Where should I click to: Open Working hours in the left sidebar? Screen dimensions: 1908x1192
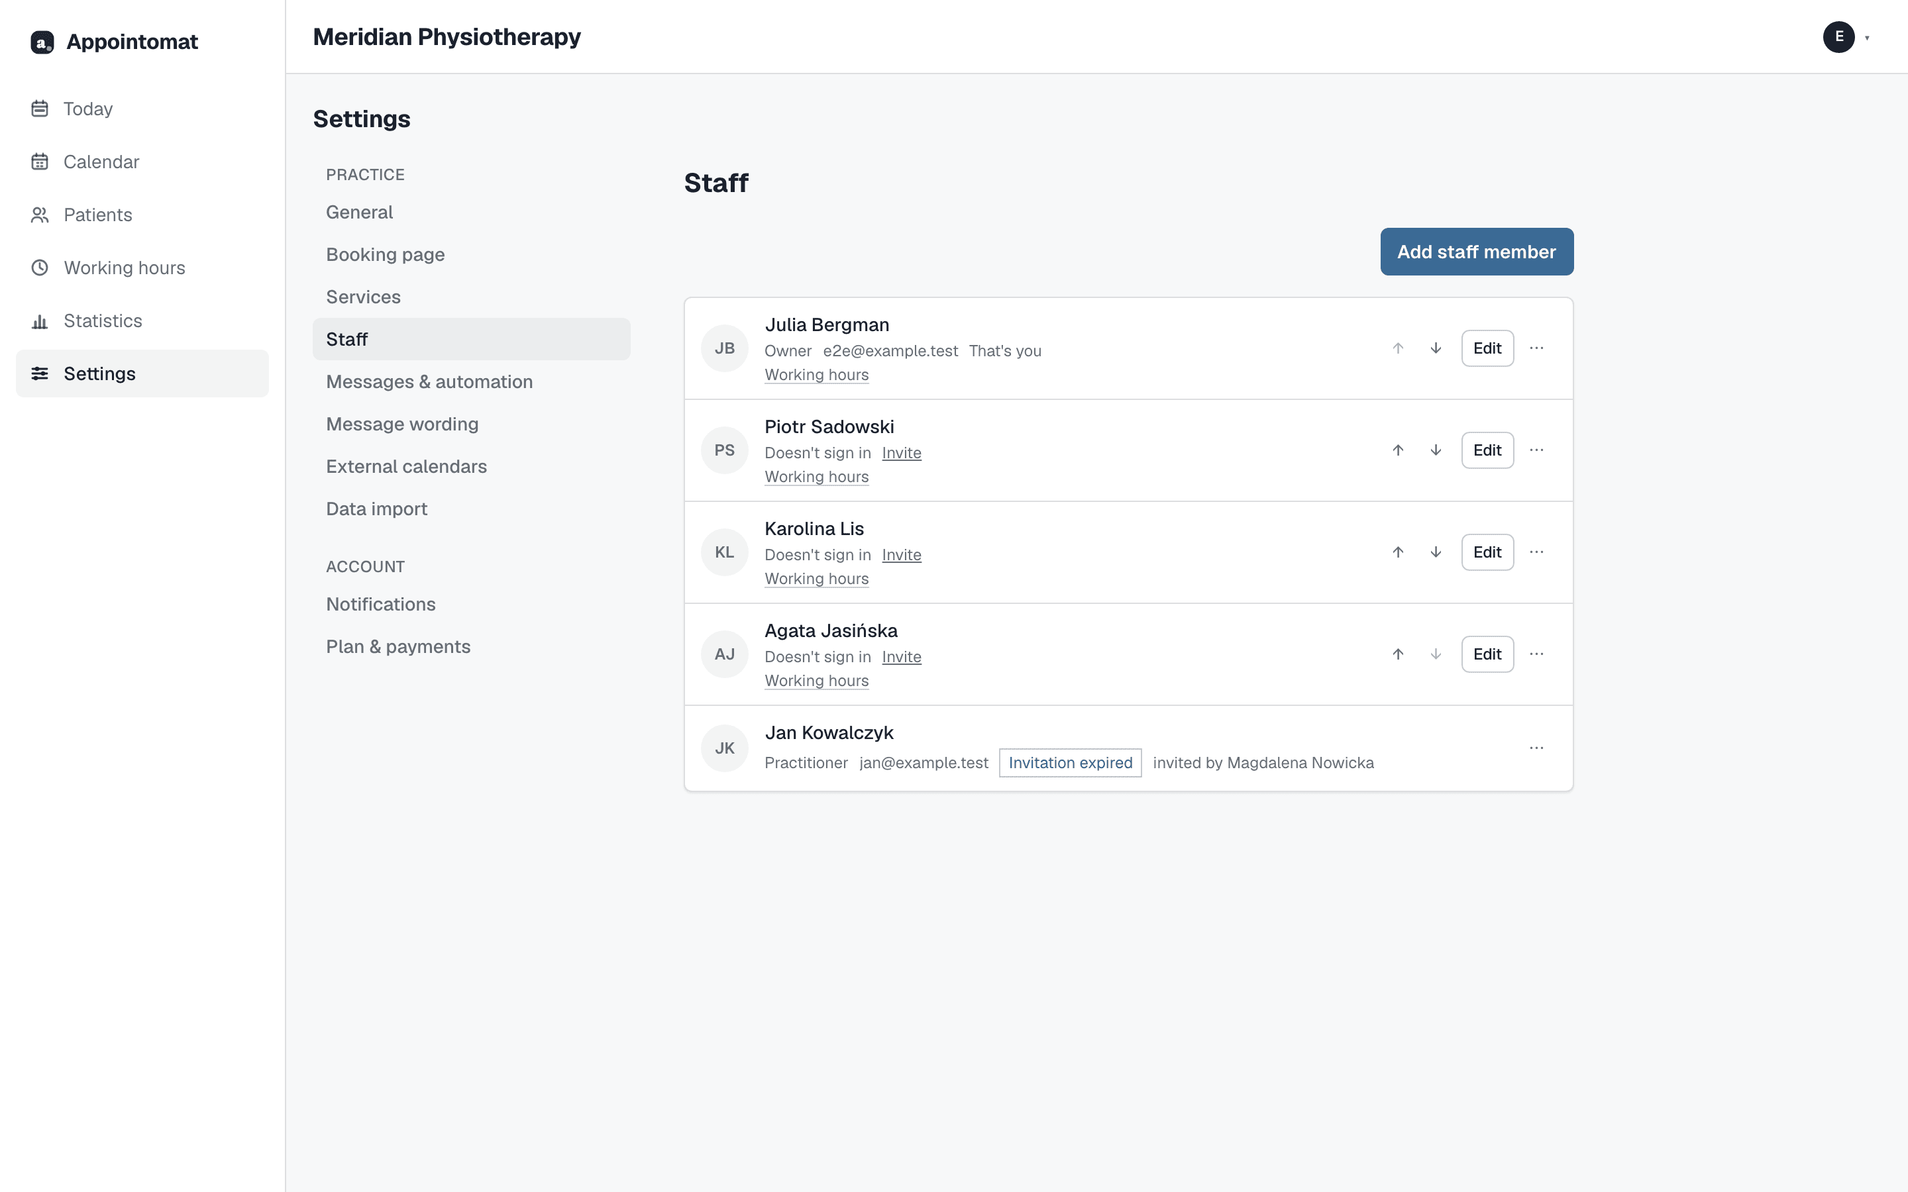point(142,268)
